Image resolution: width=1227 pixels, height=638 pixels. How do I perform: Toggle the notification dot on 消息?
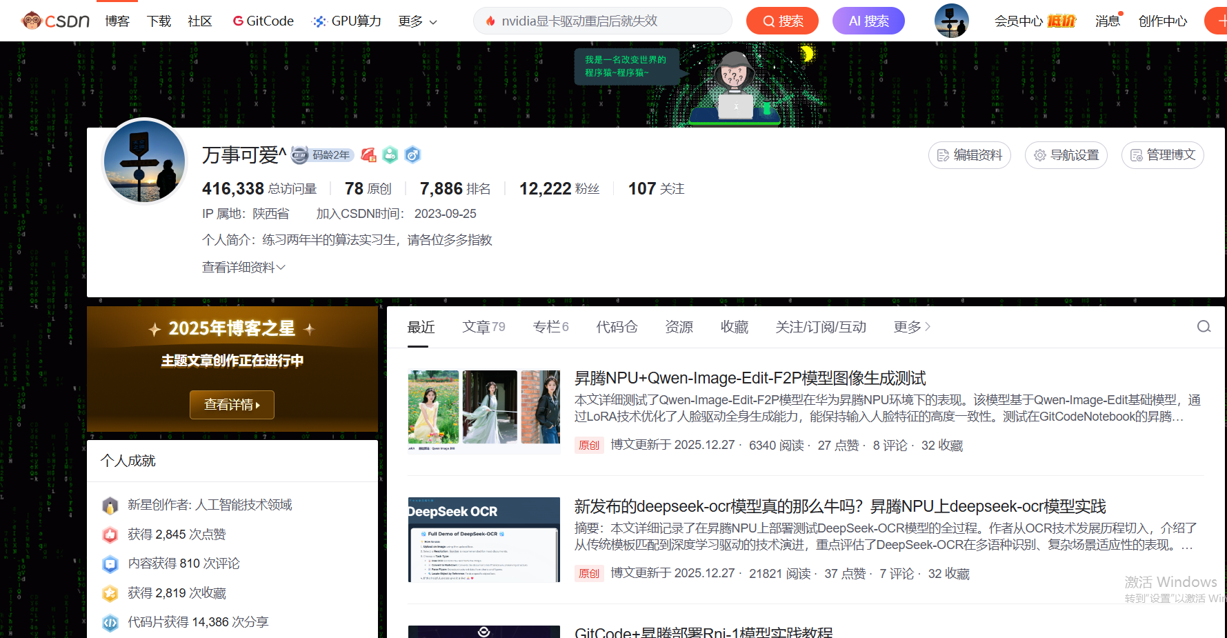coord(1121,12)
